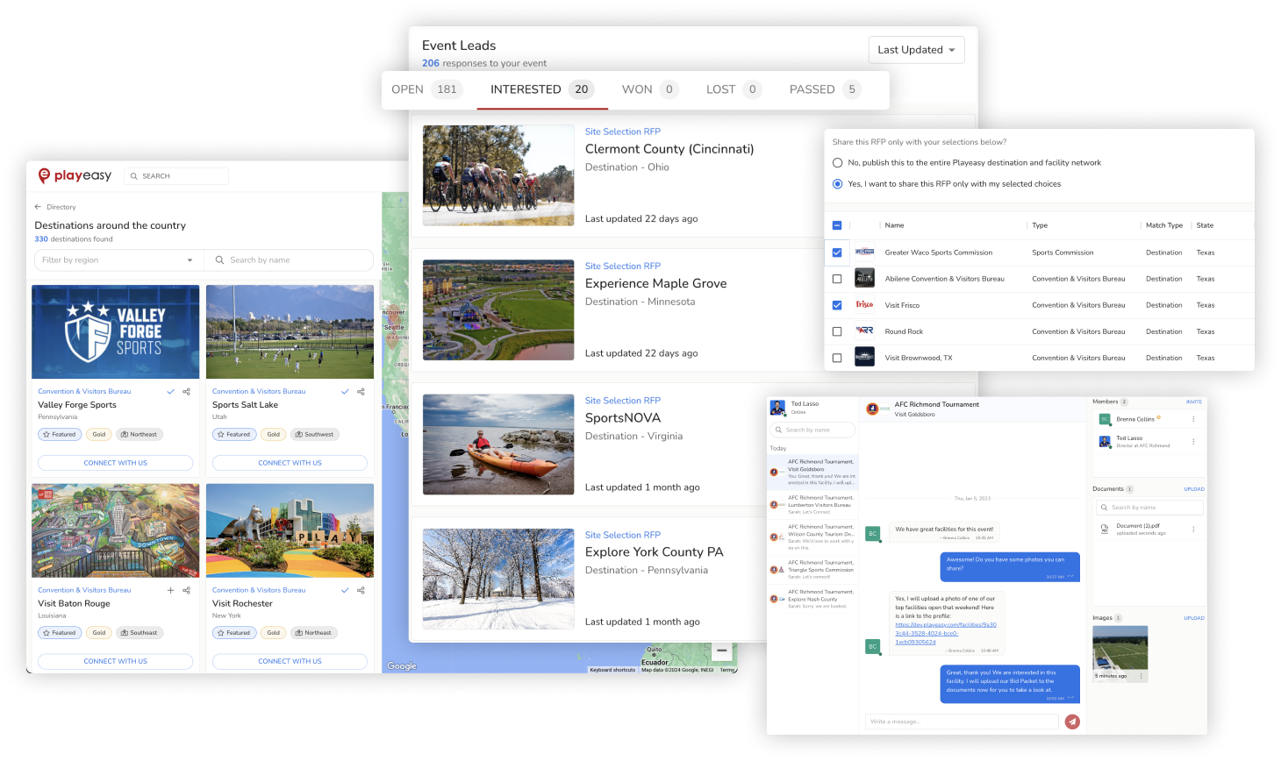Open options menu for member Brenna Collins
The width and height of the screenshot is (1281, 761).
(1193, 419)
